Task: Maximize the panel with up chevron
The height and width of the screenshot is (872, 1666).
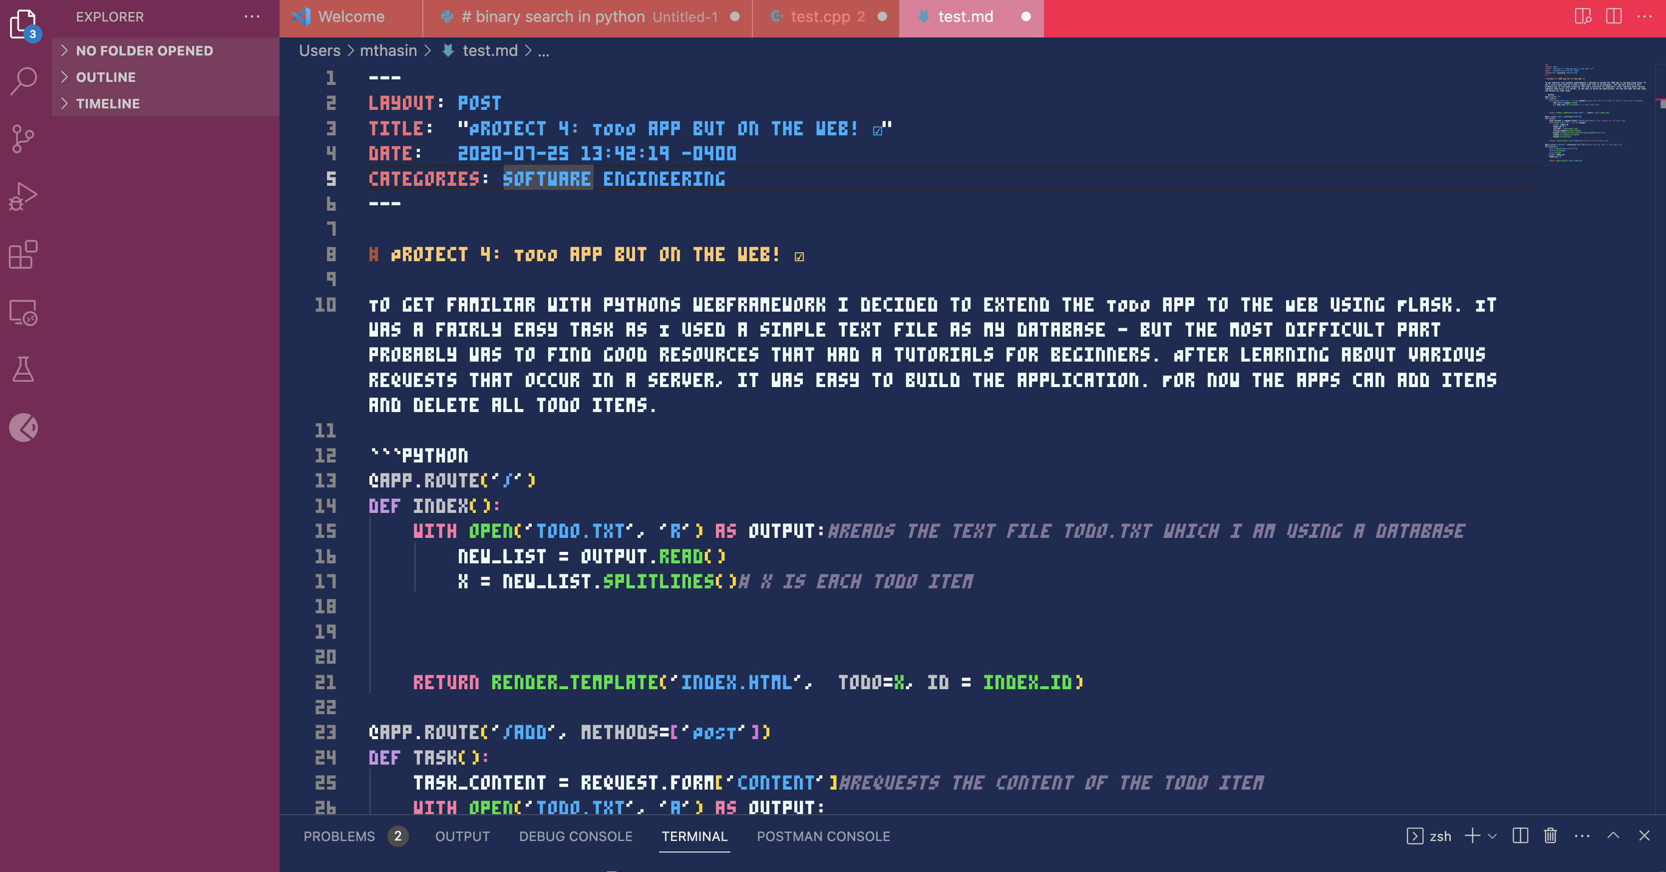Action: [1613, 835]
